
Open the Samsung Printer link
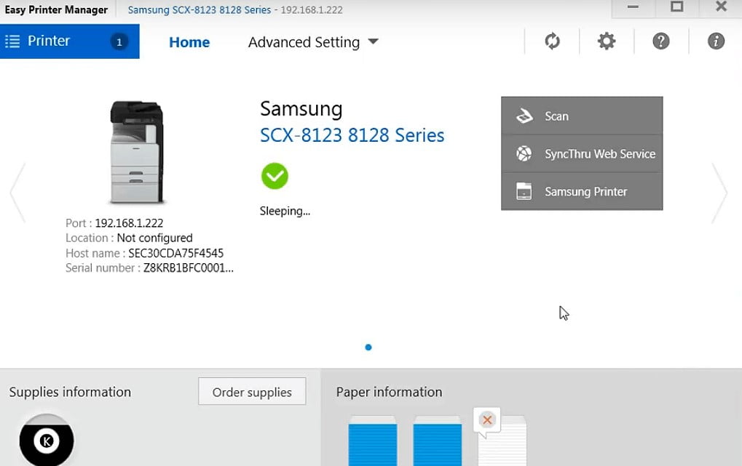(582, 191)
